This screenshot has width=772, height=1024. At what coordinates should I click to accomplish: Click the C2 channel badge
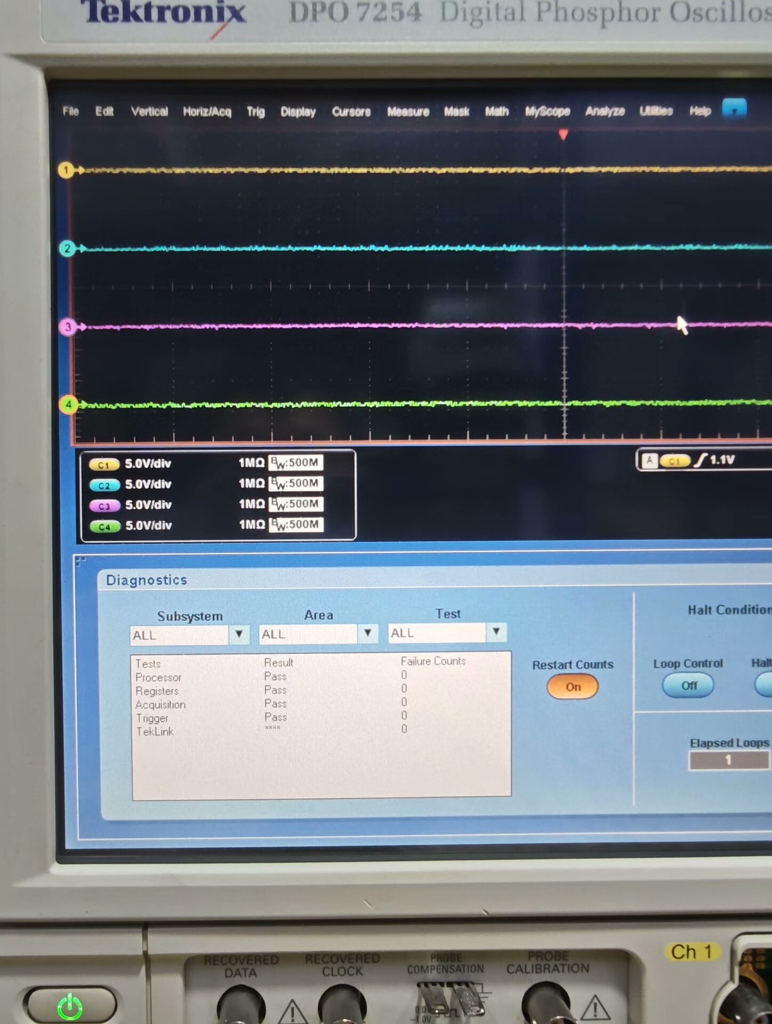[x=104, y=485]
